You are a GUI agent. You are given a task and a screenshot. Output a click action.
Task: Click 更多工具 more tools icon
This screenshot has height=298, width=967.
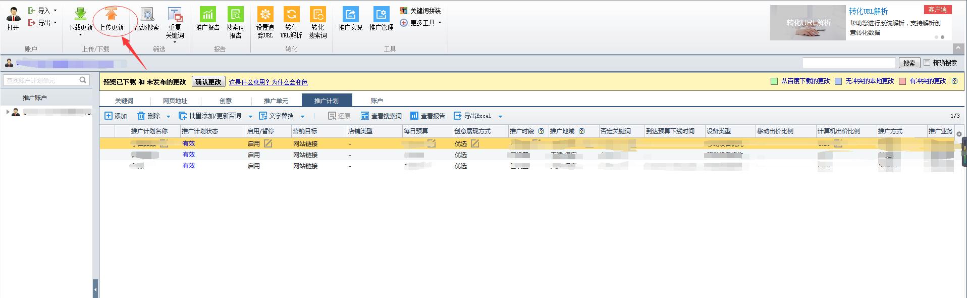click(x=404, y=23)
